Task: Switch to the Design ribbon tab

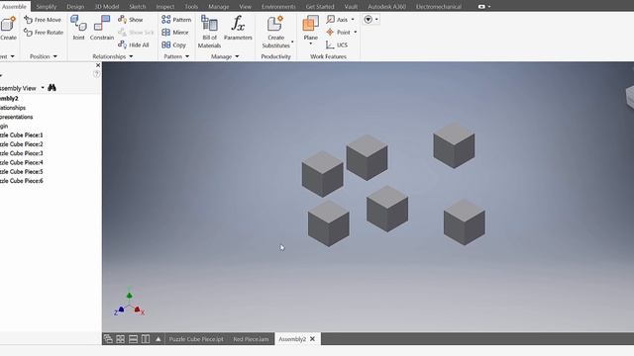Action: tap(75, 7)
